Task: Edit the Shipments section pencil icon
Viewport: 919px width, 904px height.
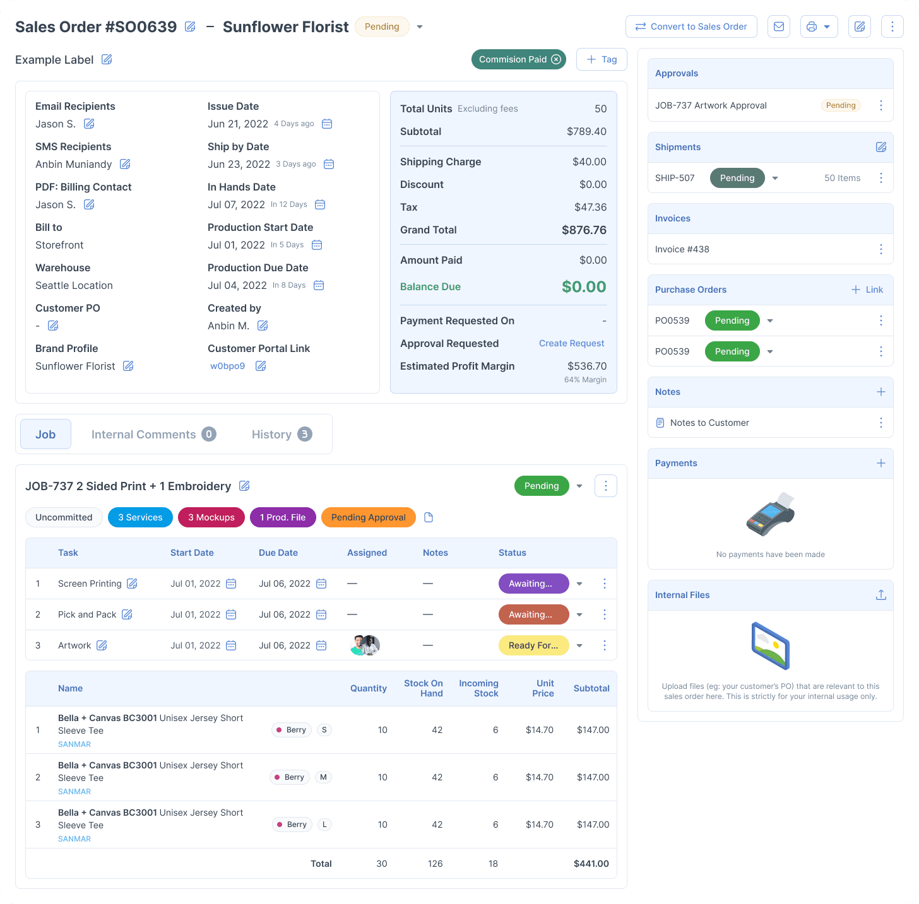Action: coord(881,147)
